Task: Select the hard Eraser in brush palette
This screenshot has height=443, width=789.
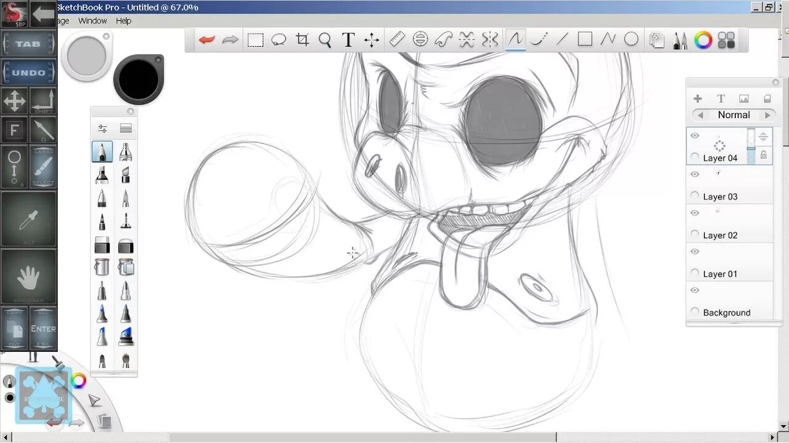Action: tap(102, 245)
